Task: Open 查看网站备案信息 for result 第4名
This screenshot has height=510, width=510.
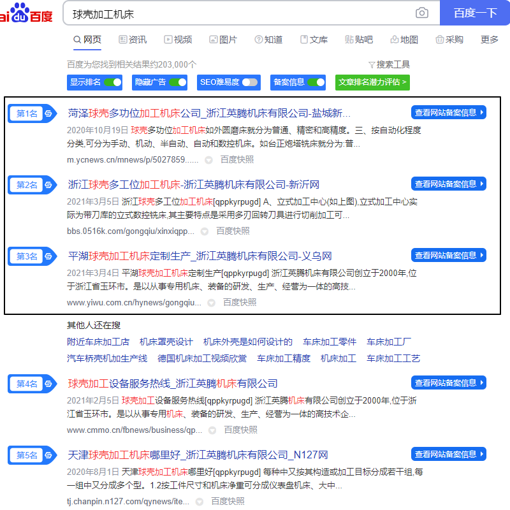Action: click(449, 383)
